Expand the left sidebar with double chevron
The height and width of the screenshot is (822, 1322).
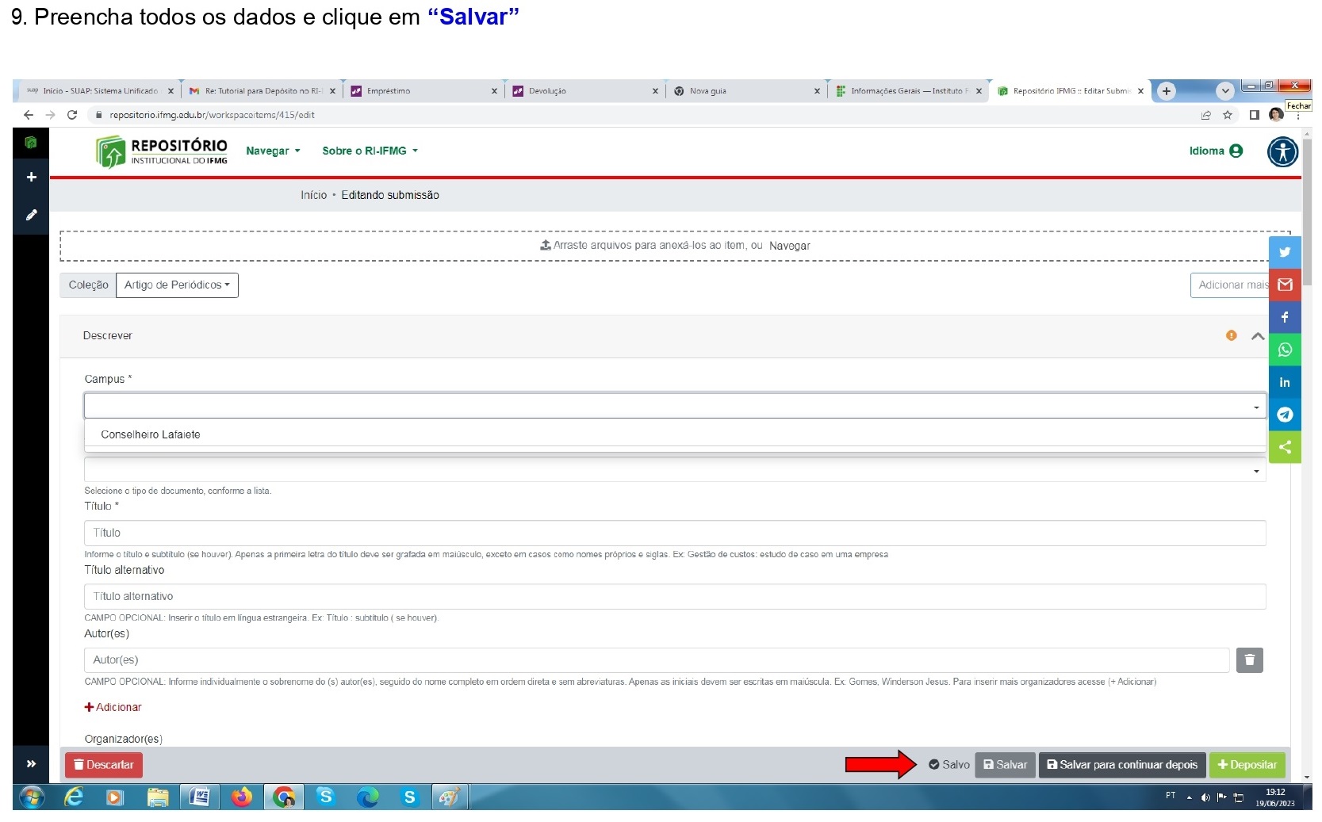[31, 764]
